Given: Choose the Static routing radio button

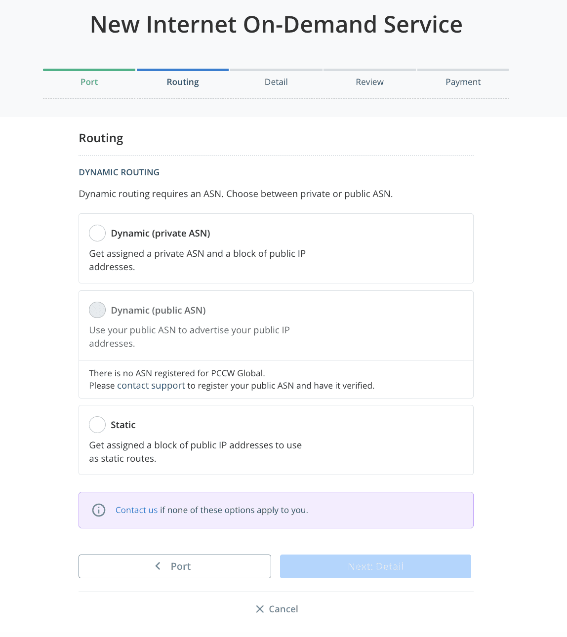Looking at the screenshot, I should pos(97,425).
